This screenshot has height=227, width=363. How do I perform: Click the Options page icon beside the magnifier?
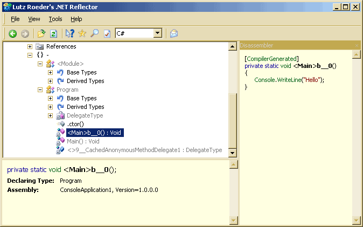(107, 33)
